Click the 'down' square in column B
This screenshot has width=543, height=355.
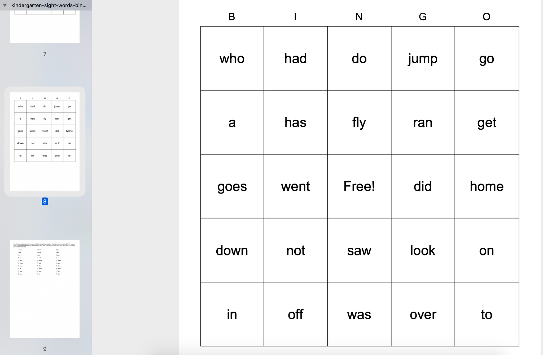pyautogui.click(x=232, y=250)
